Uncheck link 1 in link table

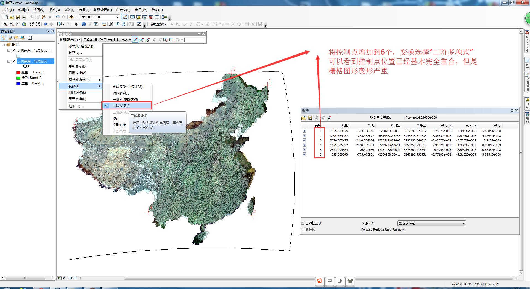pyautogui.click(x=304, y=131)
